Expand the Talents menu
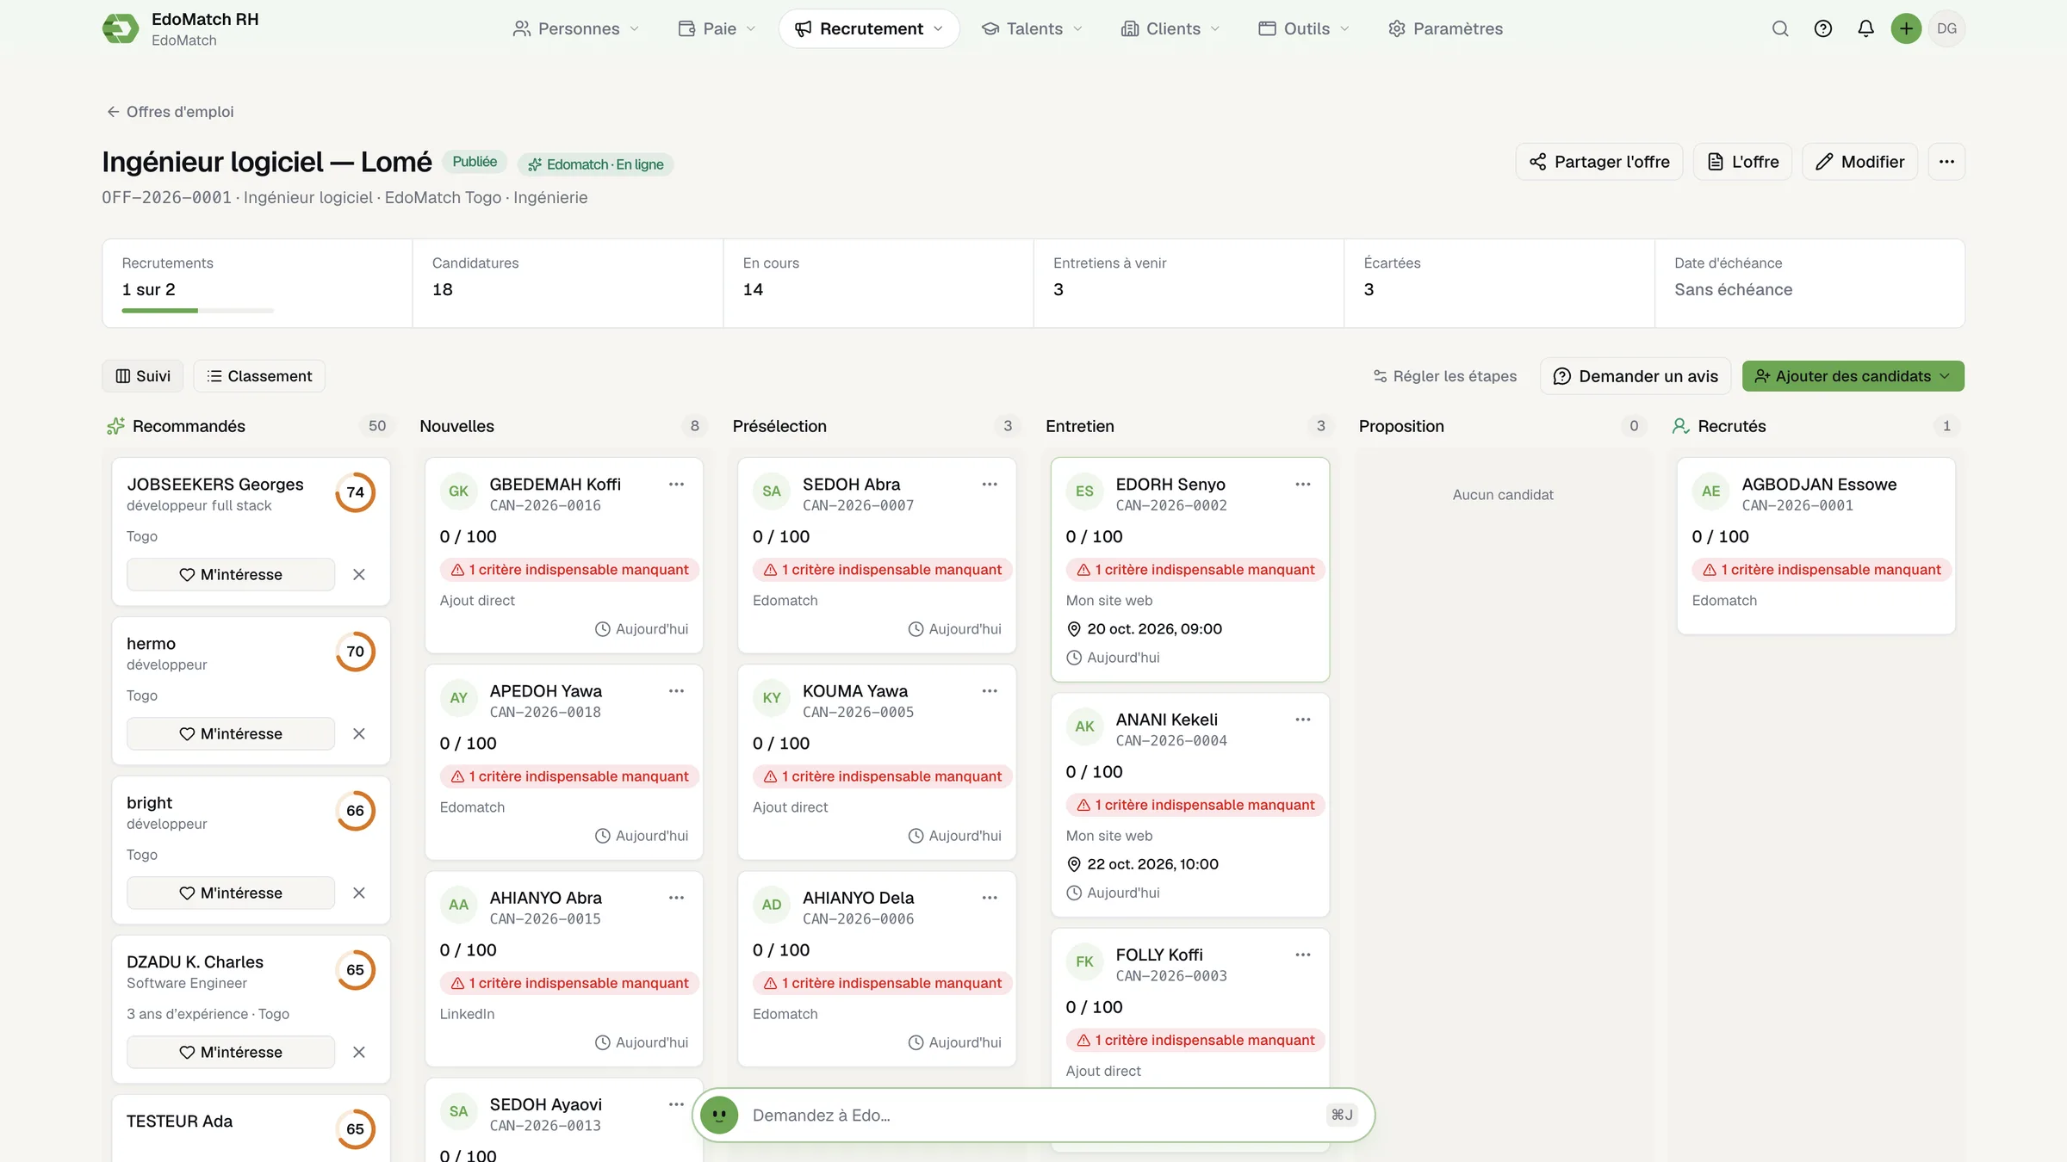The height and width of the screenshot is (1162, 2067). (x=1032, y=28)
